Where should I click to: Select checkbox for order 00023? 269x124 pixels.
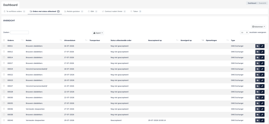(4, 80)
